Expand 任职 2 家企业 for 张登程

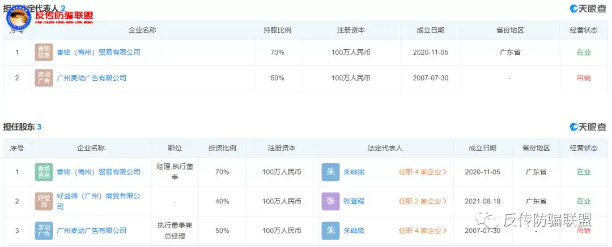(x=423, y=201)
